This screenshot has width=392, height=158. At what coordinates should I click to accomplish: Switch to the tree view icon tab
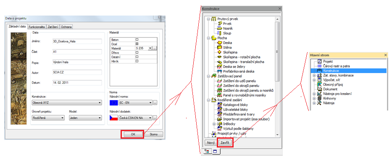click(x=206, y=151)
